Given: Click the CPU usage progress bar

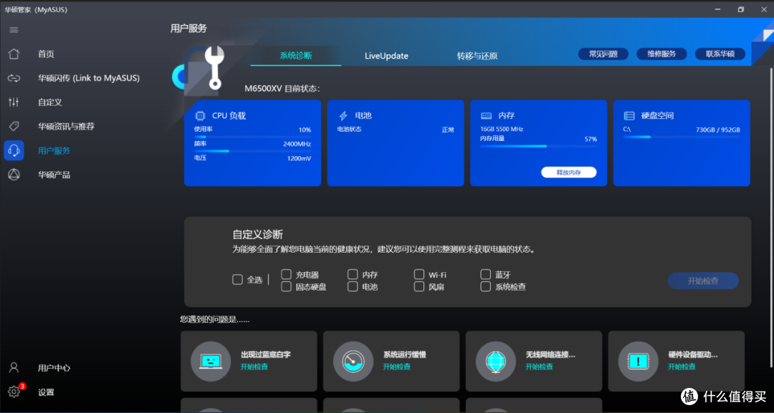Looking at the screenshot, I should [x=252, y=137].
